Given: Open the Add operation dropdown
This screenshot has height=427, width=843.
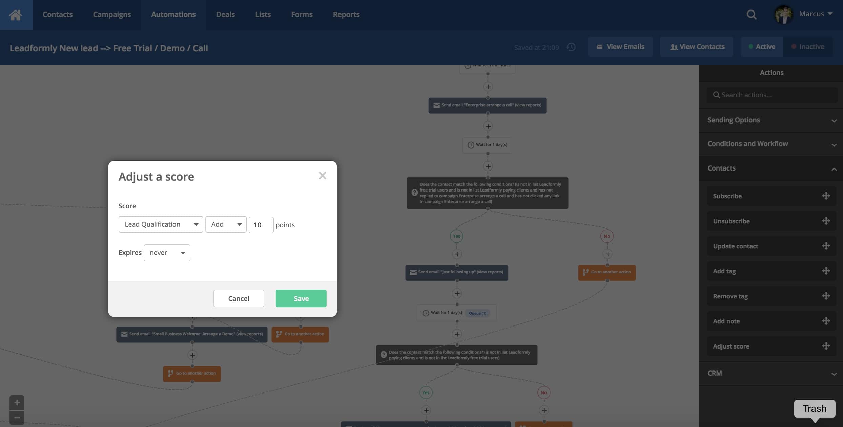Looking at the screenshot, I should (226, 224).
